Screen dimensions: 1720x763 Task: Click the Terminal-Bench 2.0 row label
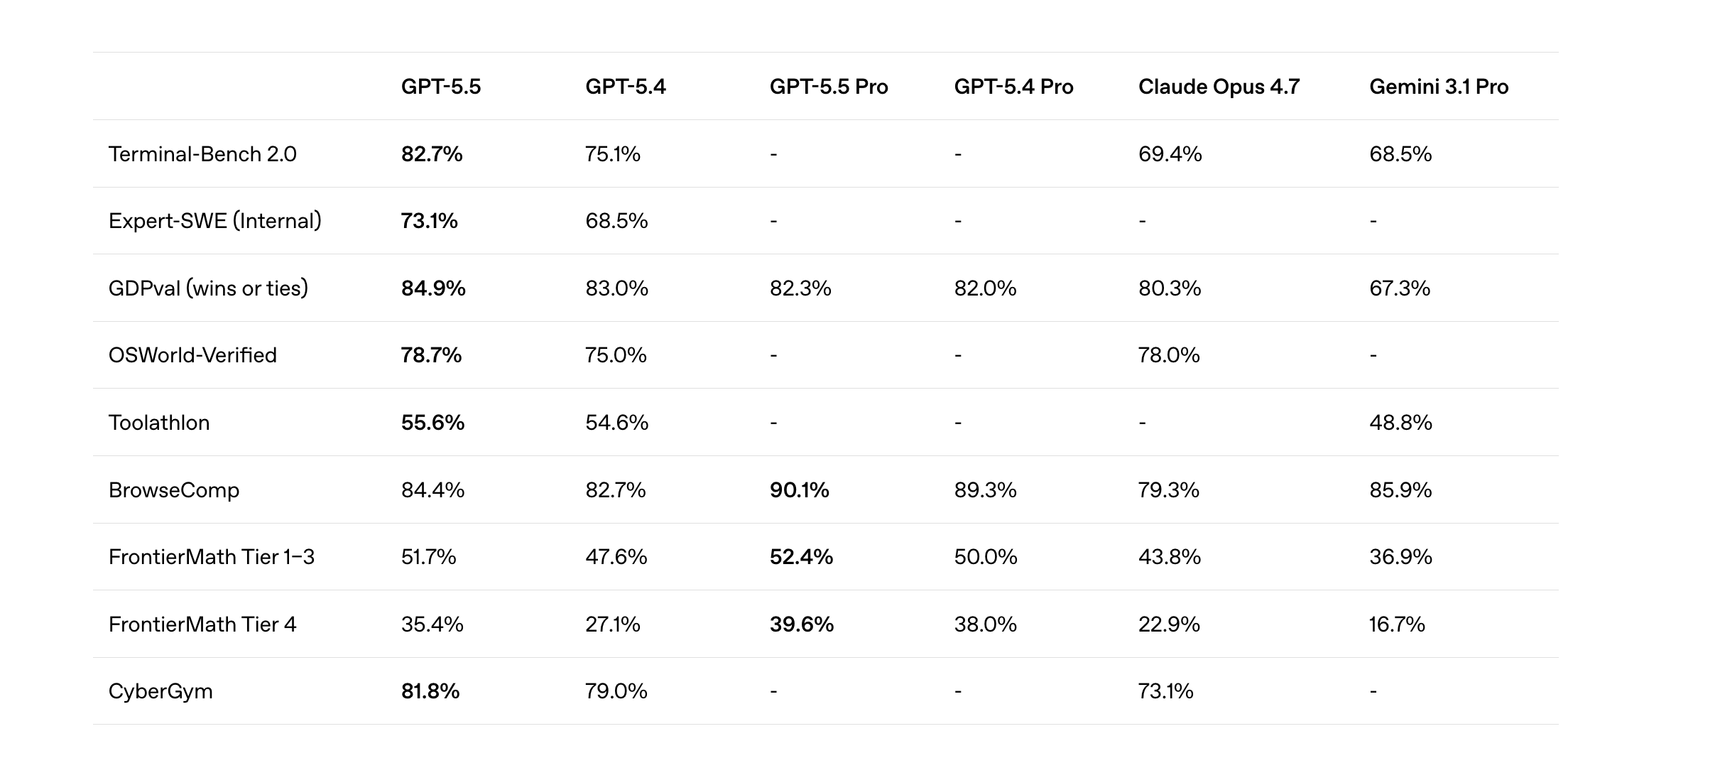(202, 154)
